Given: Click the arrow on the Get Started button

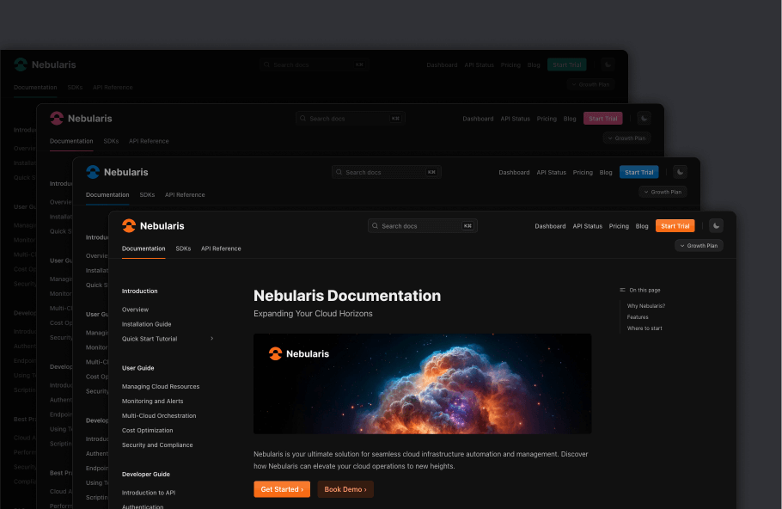Looking at the screenshot, I should 303,488.
